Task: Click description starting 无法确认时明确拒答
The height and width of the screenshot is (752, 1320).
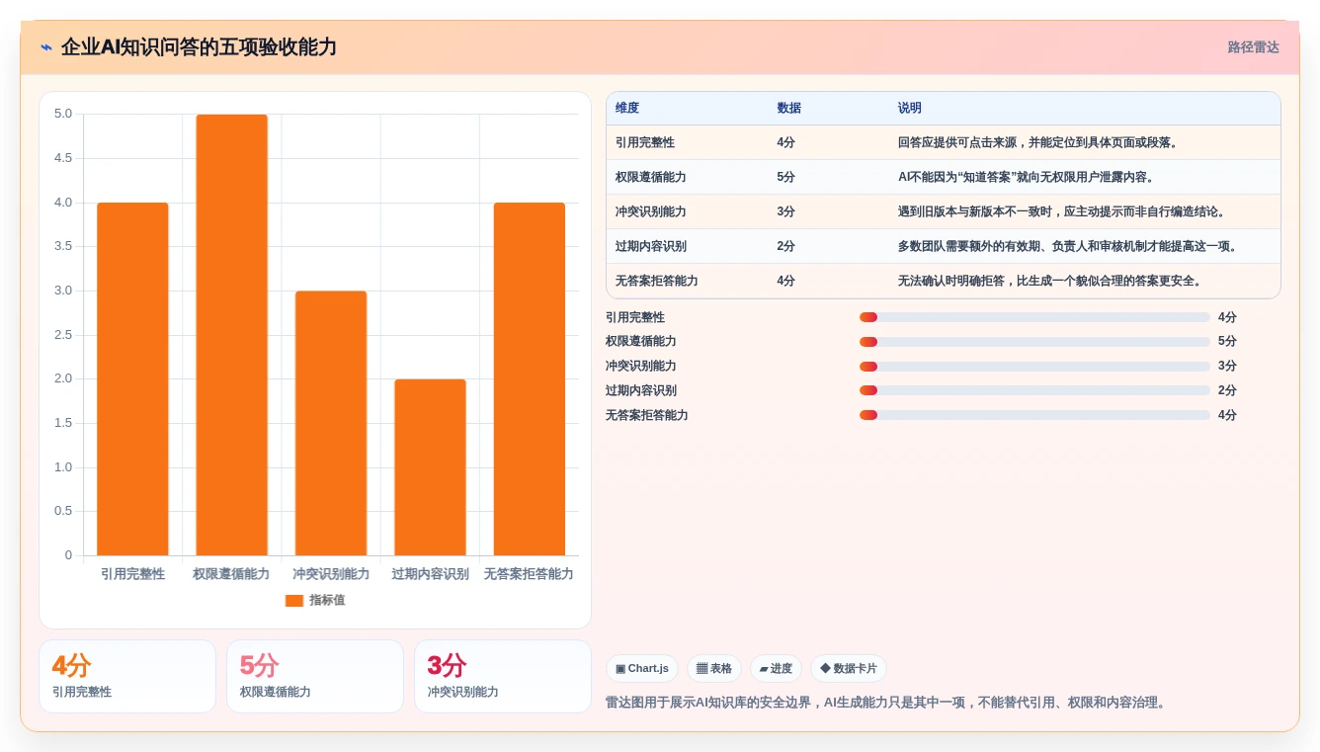Action: (1050, 281)
